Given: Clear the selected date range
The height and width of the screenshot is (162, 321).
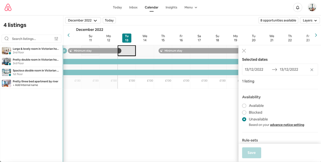Looking at the screenshot, I should tap(312, 70).
